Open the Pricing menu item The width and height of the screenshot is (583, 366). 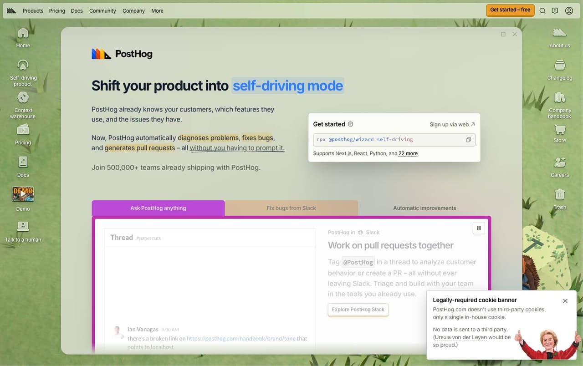[57, 11]
